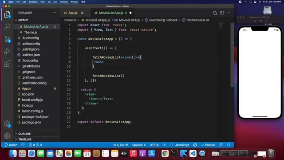Open metro.config.js in explorer
Screen dimensions: 284x160
pos(37,111)
